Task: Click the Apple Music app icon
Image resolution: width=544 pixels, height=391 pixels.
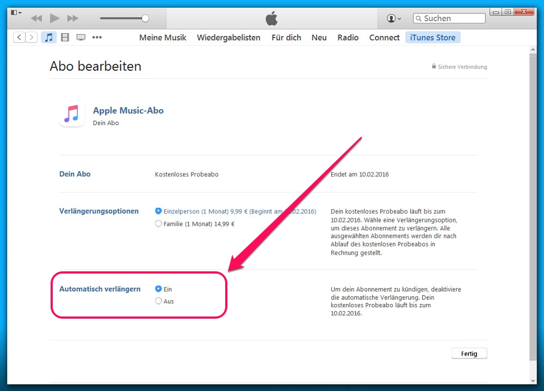Action: (72, 114)
